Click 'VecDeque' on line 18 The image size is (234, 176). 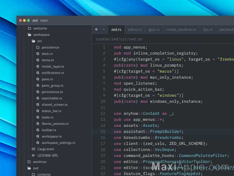pyautogui.click(x=164, y=150)
